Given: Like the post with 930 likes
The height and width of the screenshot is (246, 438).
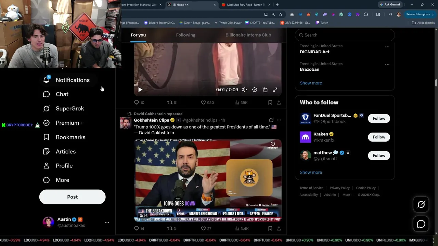Looking at the screenshot, I should pos(207,102).
